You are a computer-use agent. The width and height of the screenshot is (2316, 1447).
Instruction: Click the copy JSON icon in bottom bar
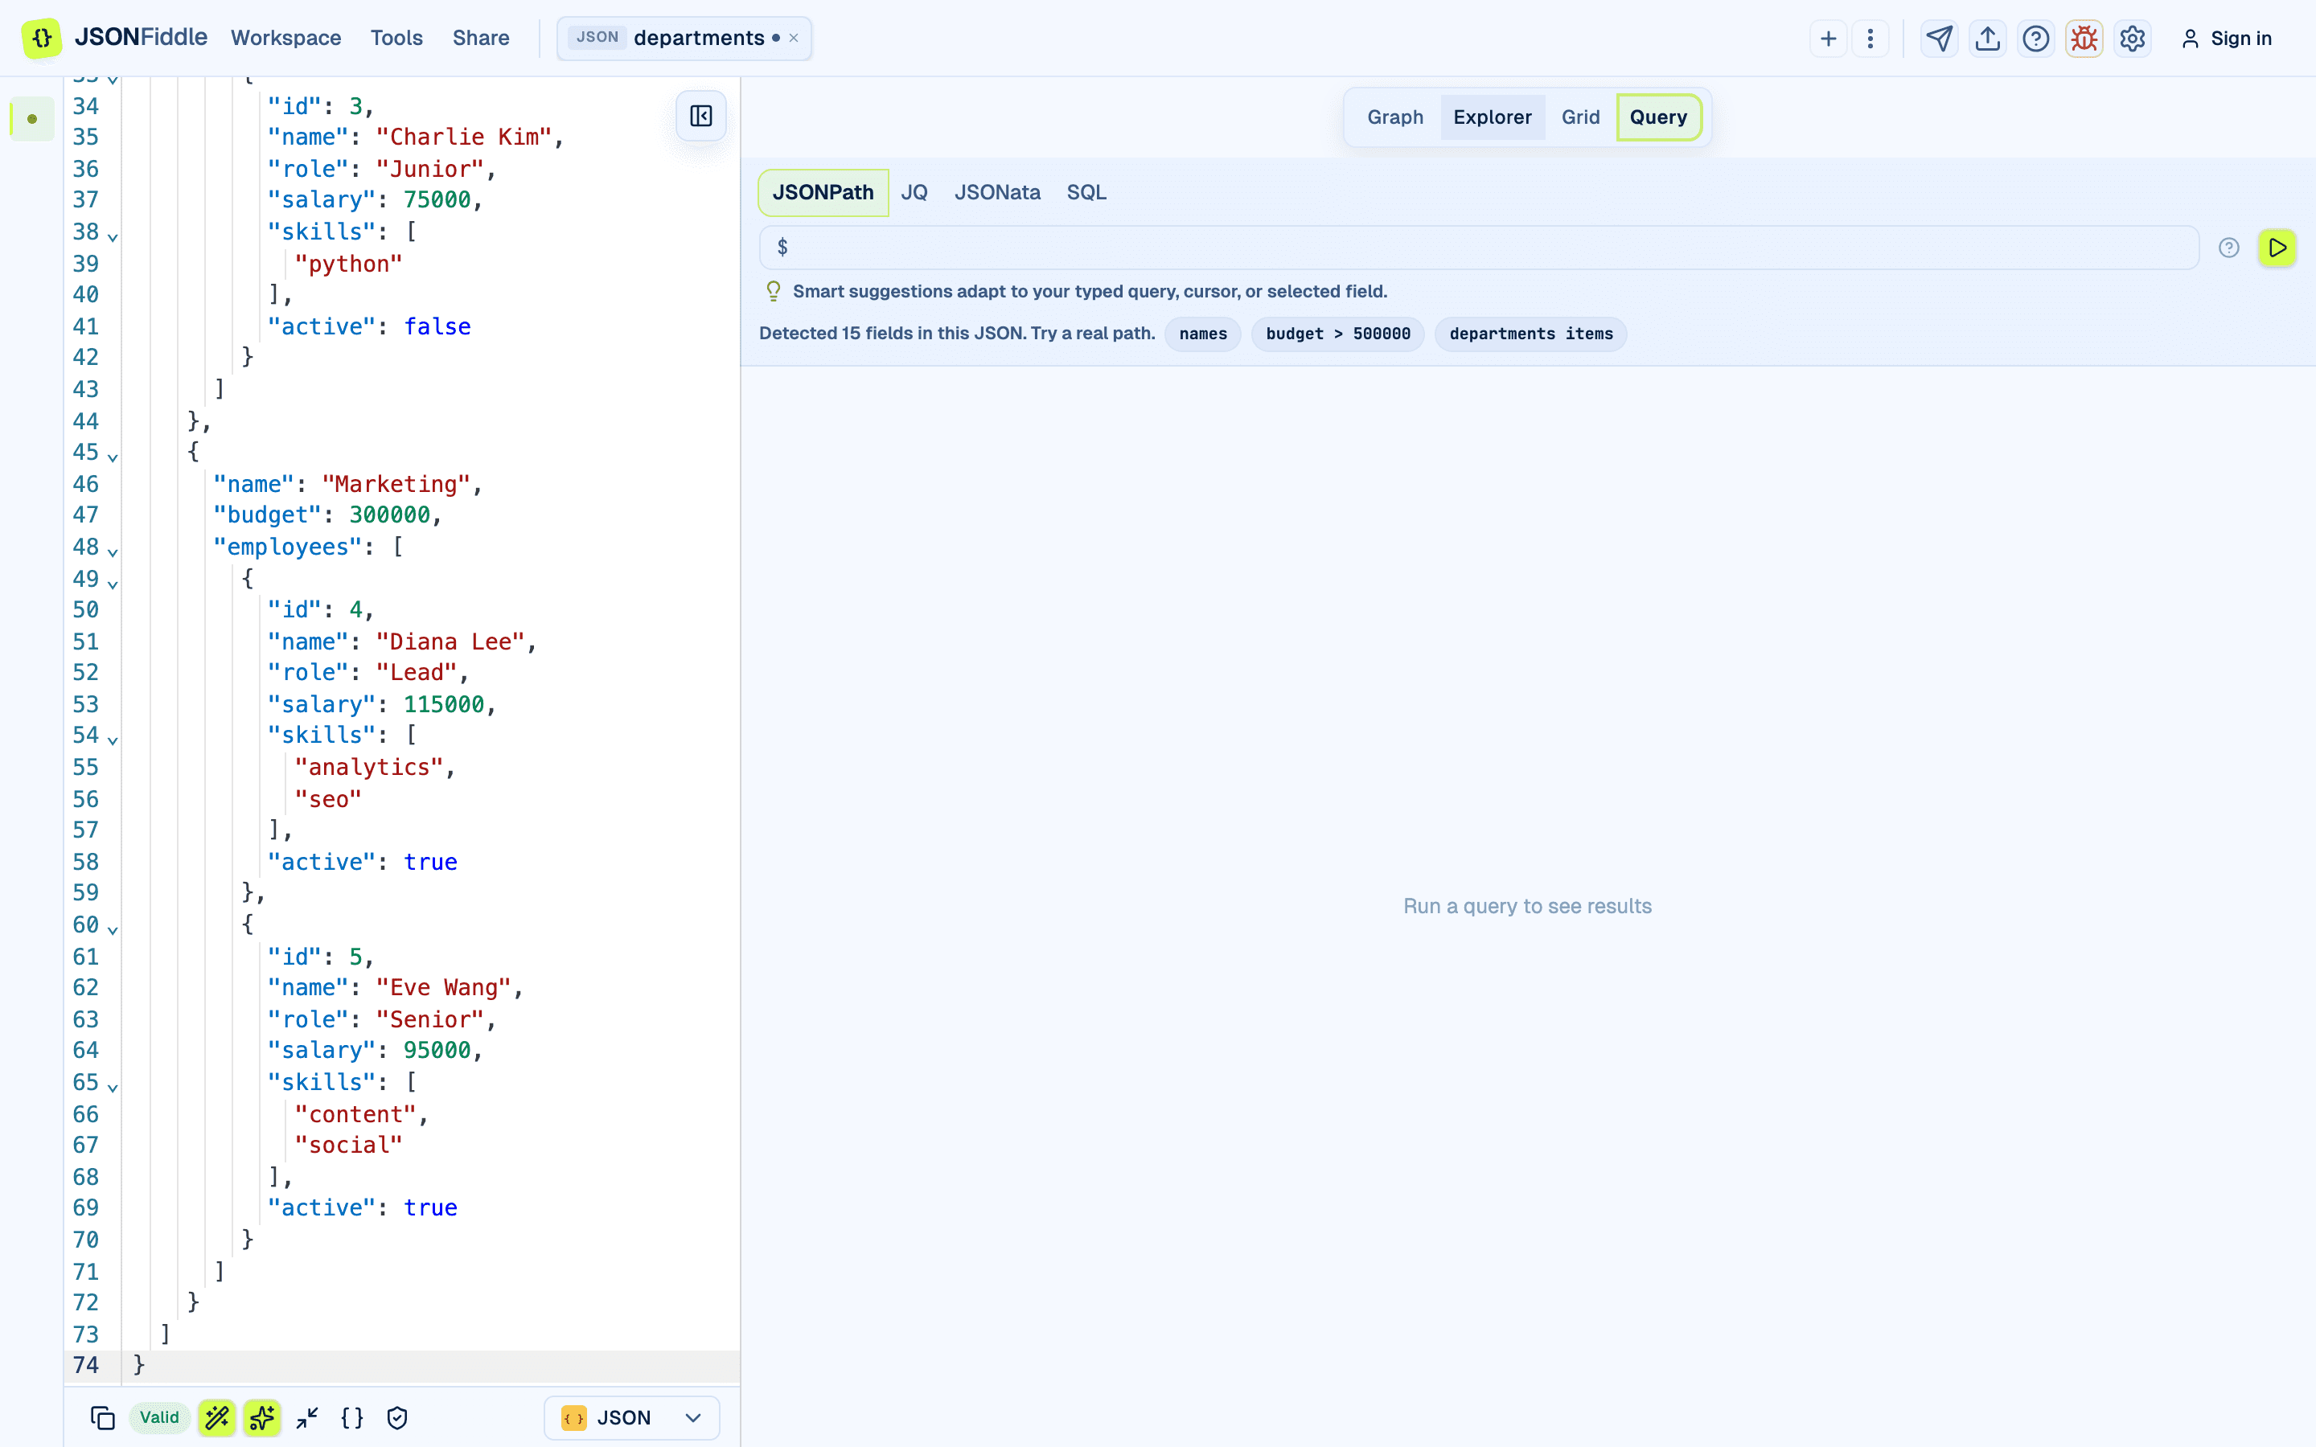102,1417
